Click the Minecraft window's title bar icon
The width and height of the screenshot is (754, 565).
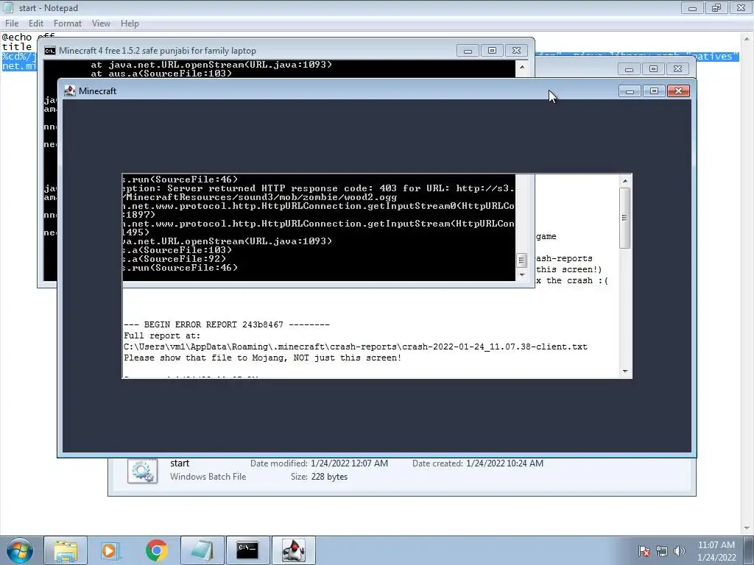70,90
